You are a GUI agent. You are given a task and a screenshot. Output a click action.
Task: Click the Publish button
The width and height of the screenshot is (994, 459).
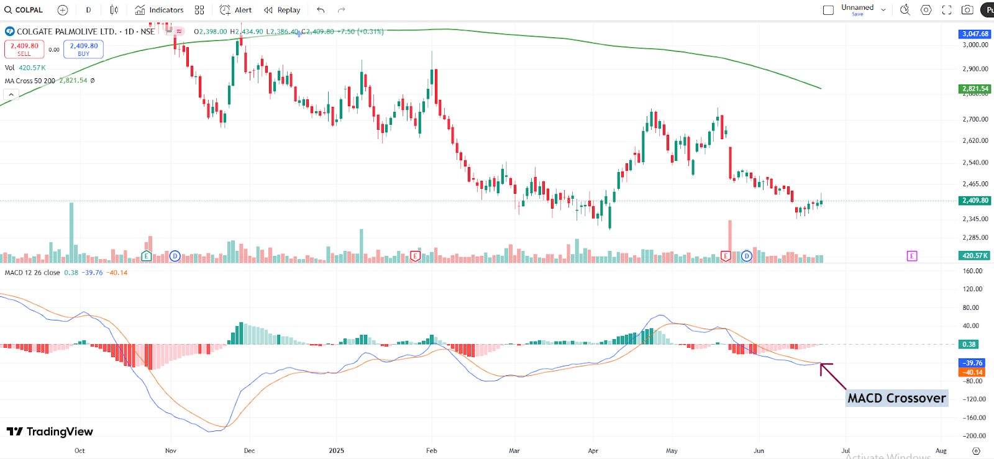click(x=988, y=10)
